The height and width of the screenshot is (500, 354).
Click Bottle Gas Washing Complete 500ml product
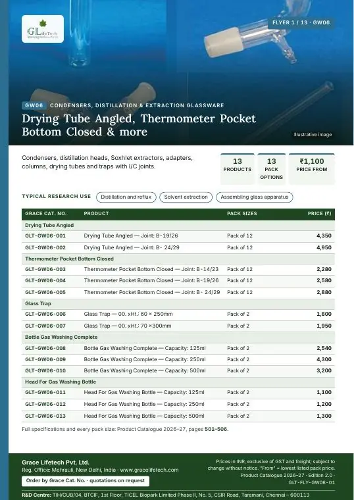[145, 370]
